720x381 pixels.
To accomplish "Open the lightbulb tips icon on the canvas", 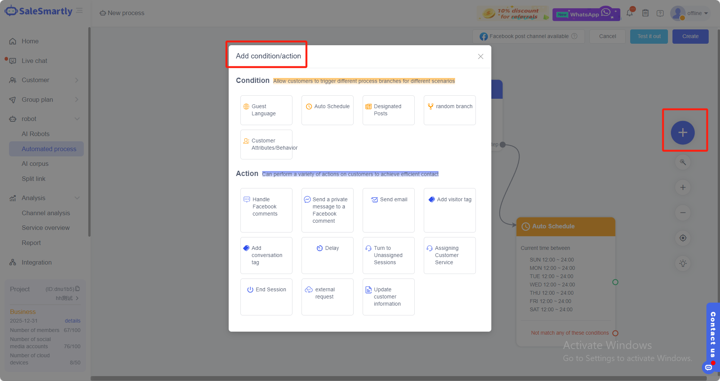I will coord(683,263).
